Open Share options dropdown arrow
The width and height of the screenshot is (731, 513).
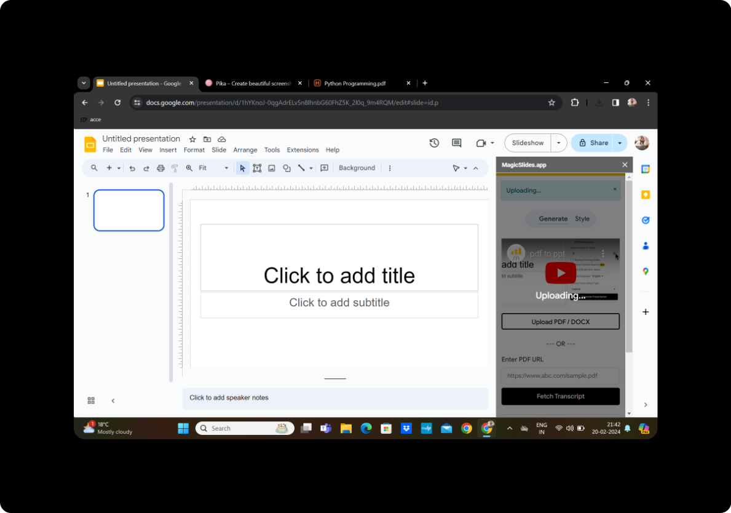[x=620, y=143]
